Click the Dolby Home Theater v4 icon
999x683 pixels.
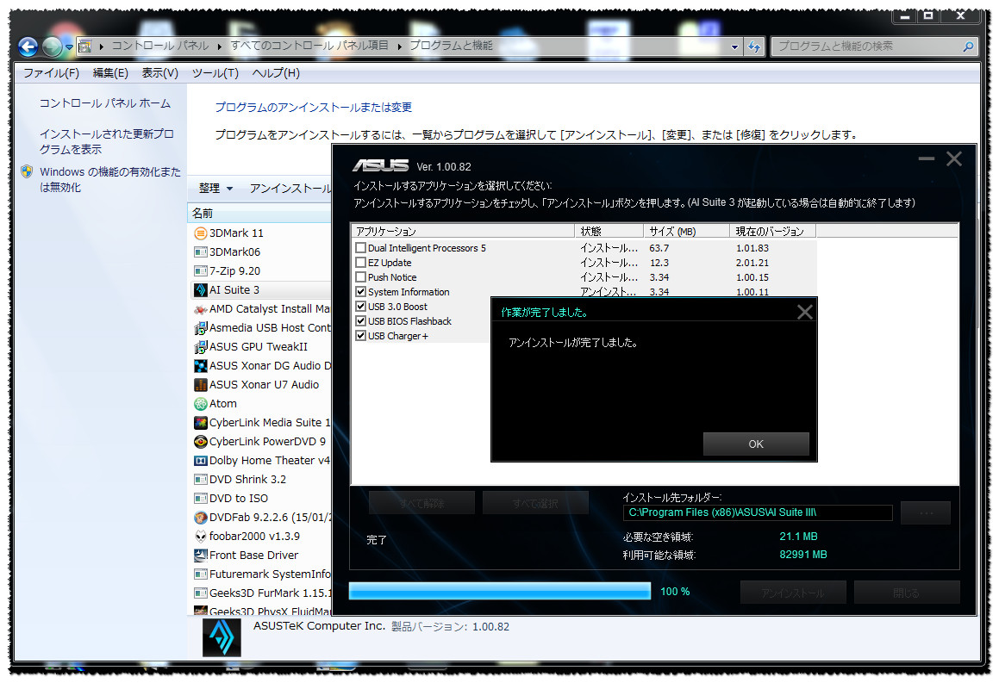click(200, 461)
